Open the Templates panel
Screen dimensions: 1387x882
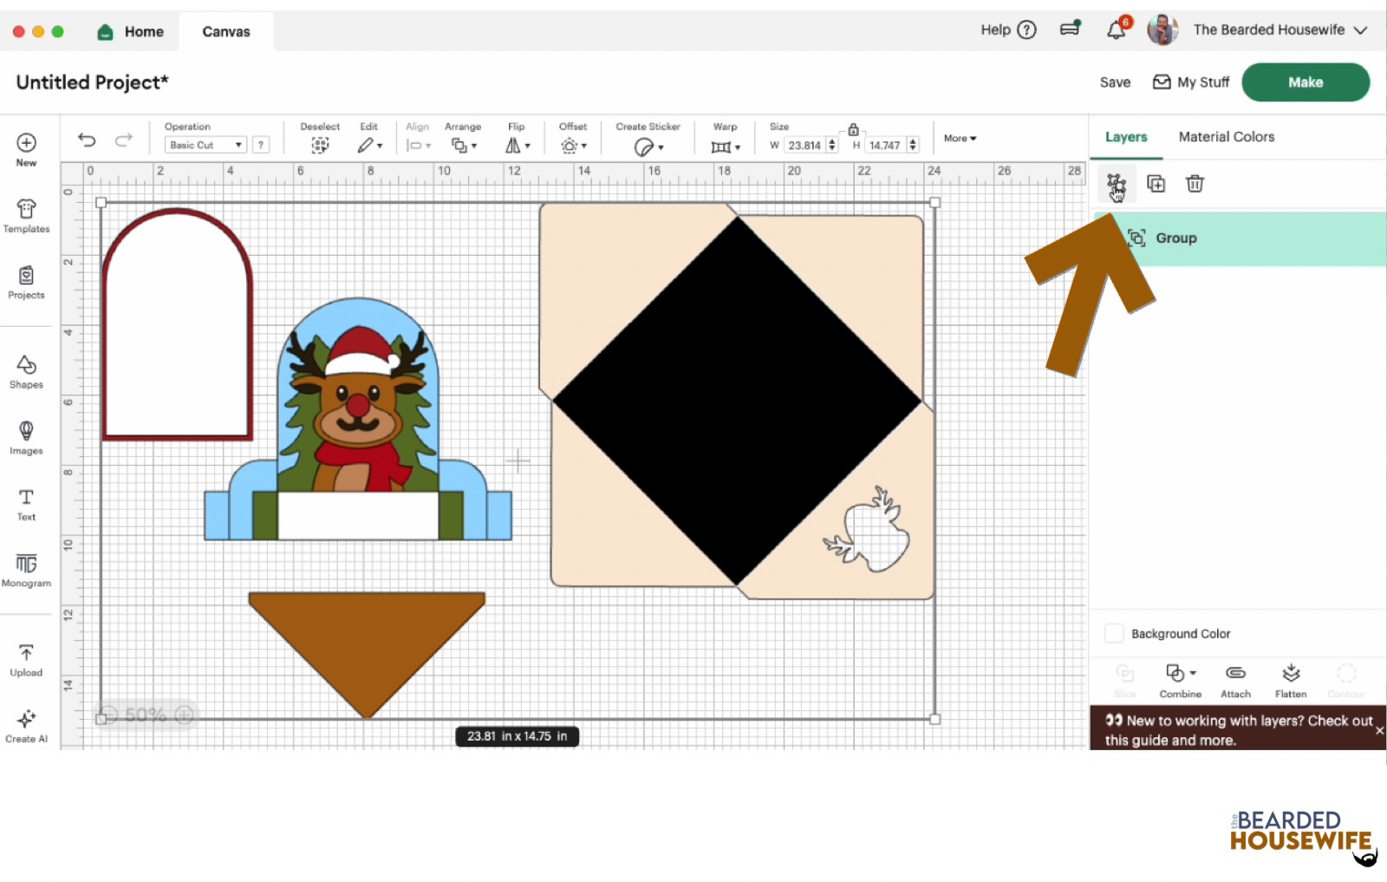[x=26, y=216]
